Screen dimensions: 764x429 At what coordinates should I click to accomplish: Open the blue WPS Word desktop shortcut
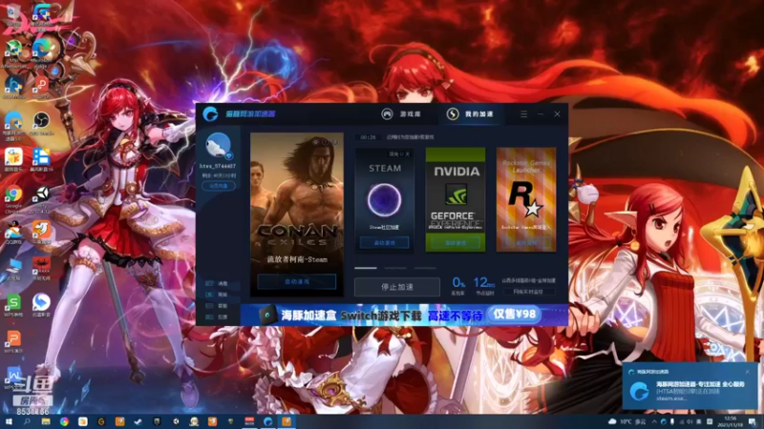coord(13,377)
